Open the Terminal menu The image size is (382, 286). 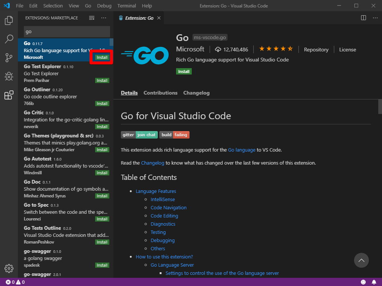click(x=127, y=6)
